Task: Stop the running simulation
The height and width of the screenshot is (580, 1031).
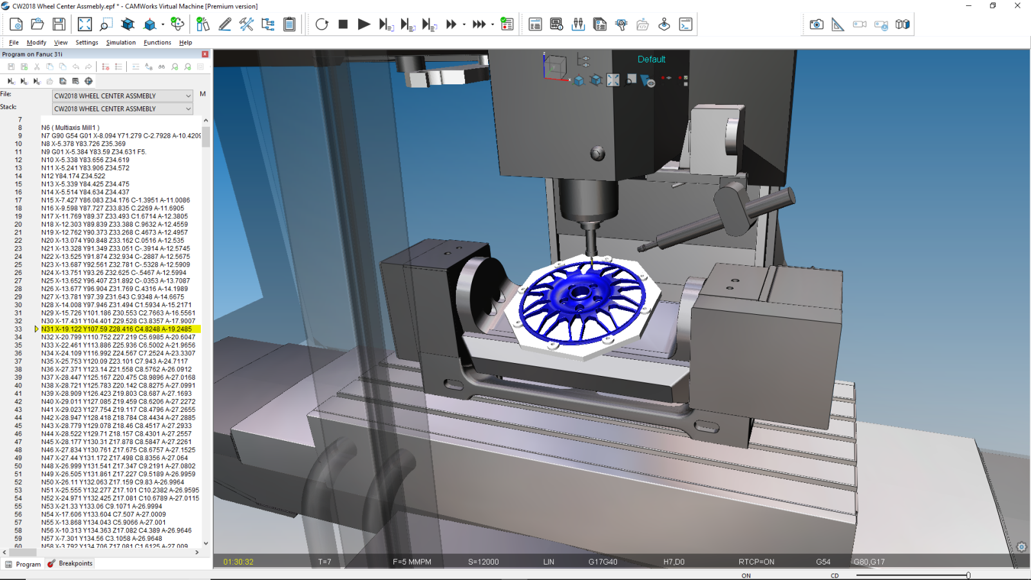Action: click(x=344, y=24)
